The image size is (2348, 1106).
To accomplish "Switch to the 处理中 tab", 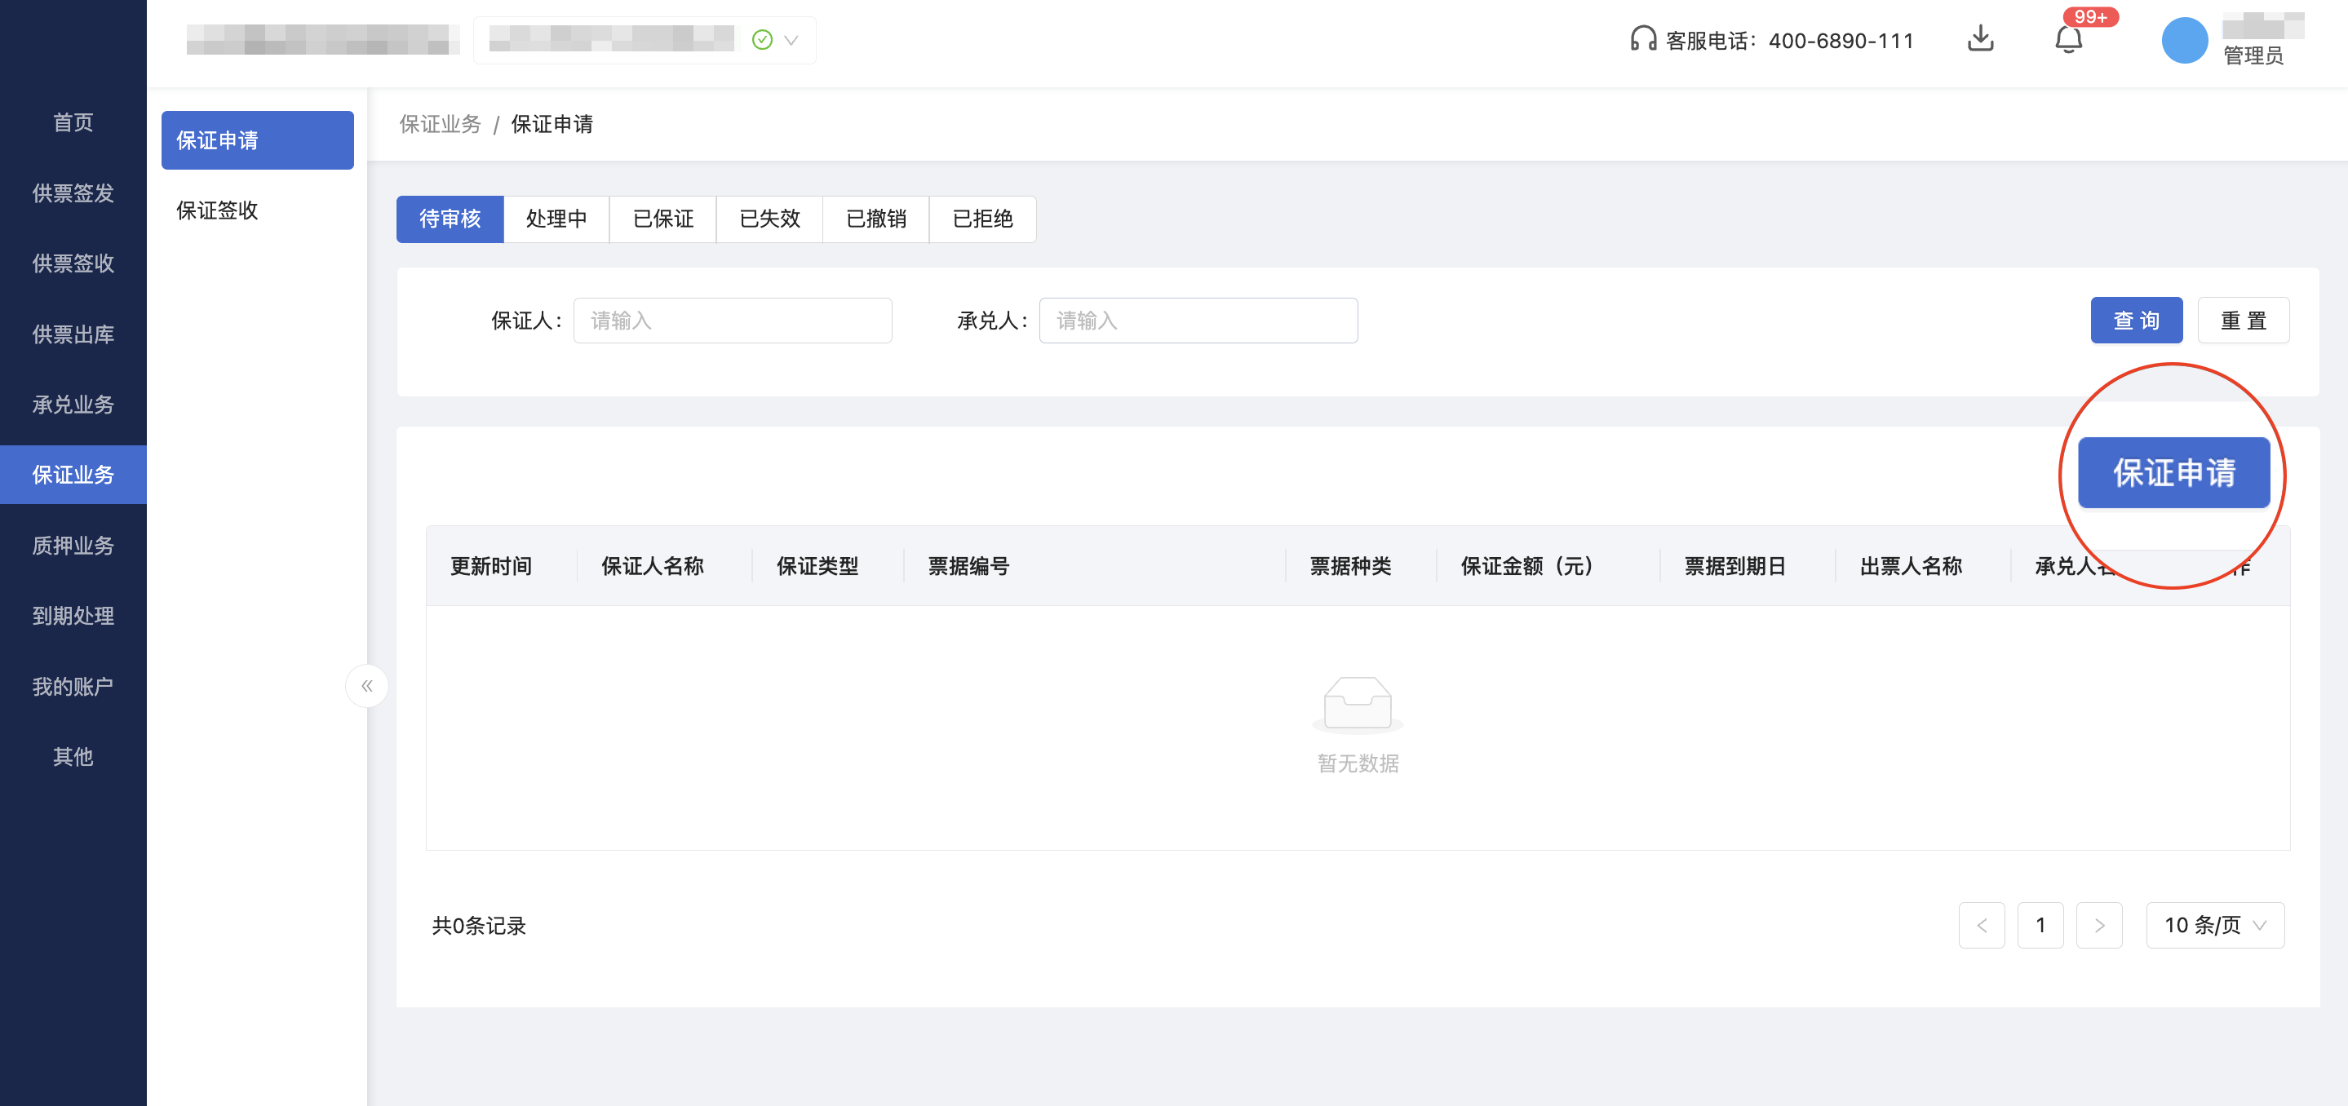I will point(556,219).
